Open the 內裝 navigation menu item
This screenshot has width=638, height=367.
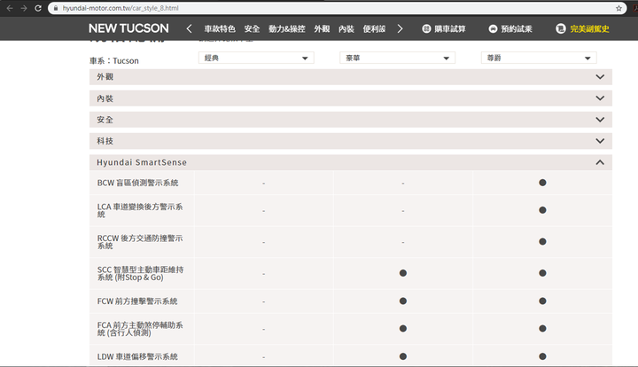(x=346, y=29)
